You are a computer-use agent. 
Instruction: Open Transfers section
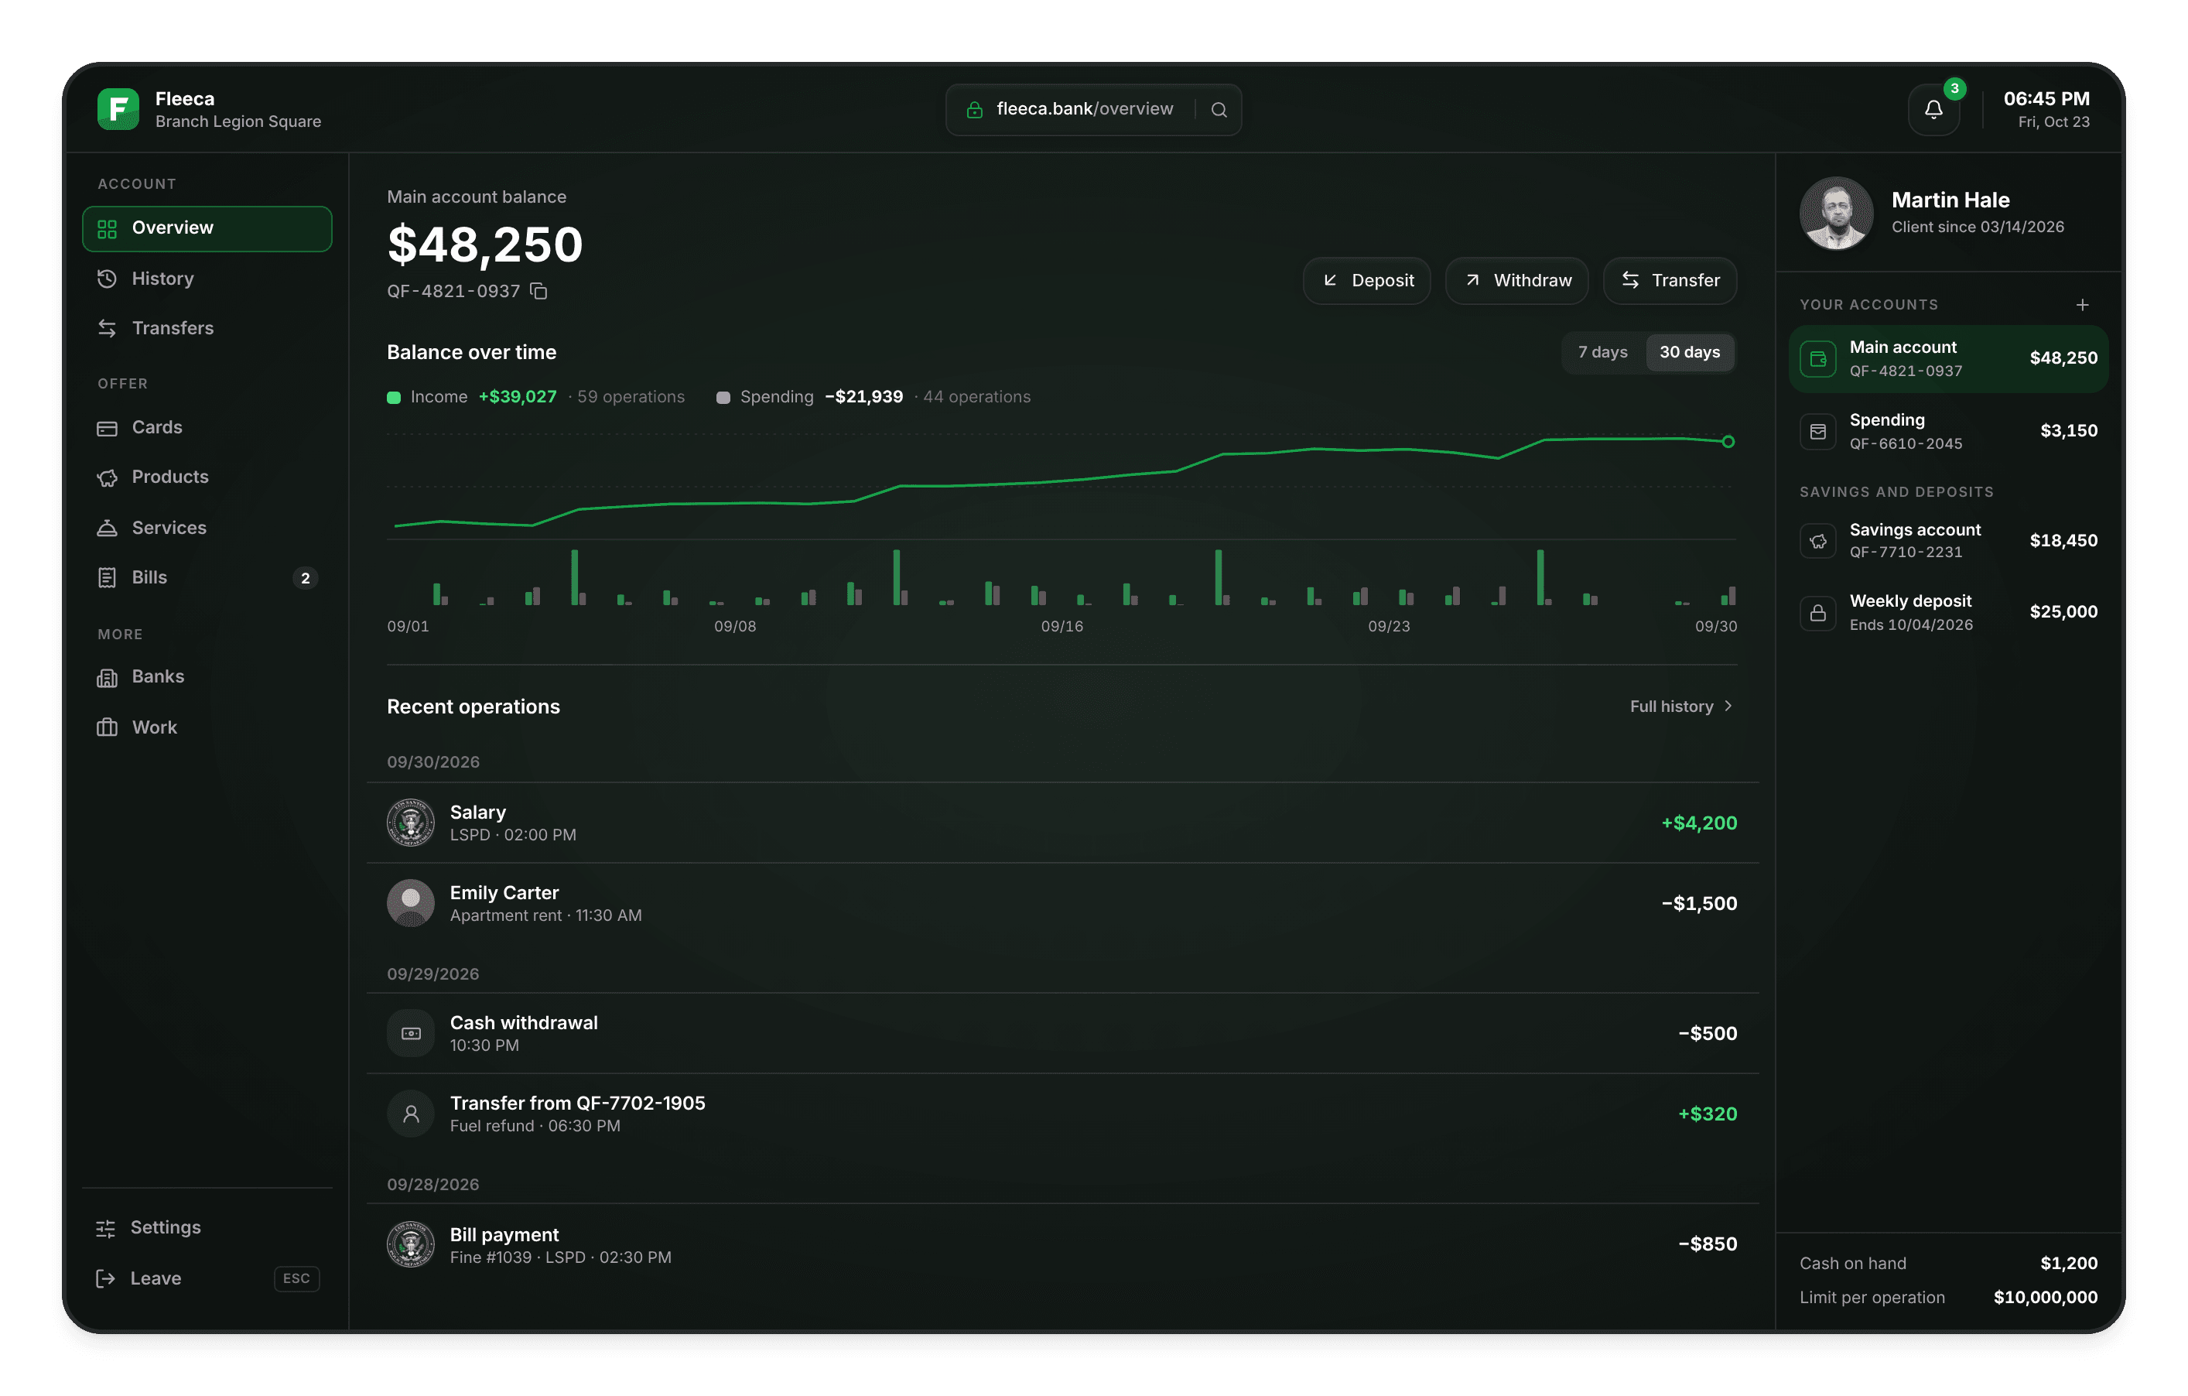click(x=207, y=328)
